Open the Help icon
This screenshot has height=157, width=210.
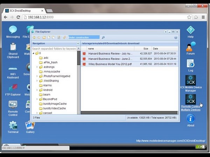[190, 30]
